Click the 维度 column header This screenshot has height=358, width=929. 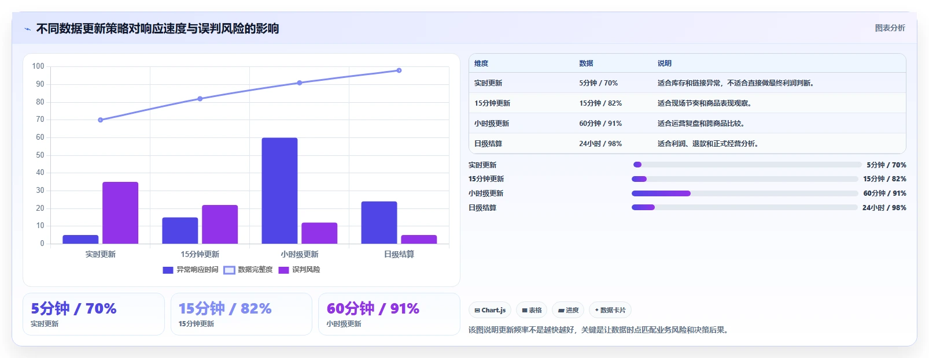481,64
